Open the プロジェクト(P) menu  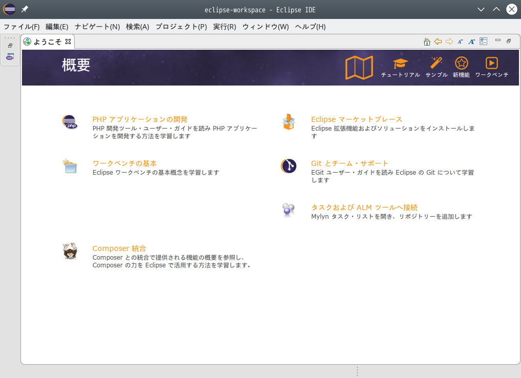181,27
